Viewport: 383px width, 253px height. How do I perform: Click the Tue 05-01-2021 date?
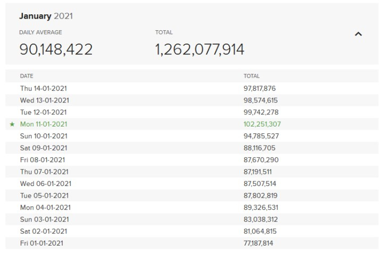pyautogui.click(x=44, y=196)
